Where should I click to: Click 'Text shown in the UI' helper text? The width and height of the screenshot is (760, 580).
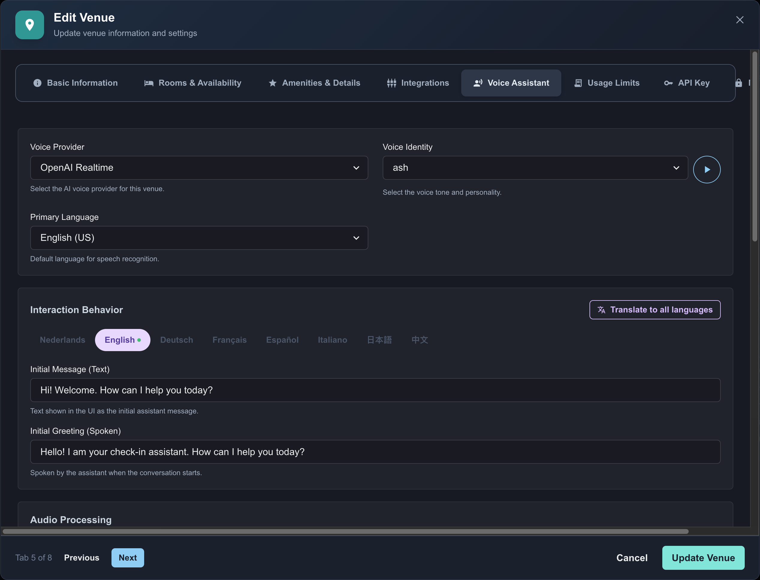click(114, 411)
